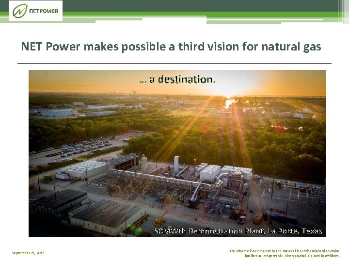
Task: Select the confidentiality notice in the footer
Action: pyautogui.click(x=285, y=254)
